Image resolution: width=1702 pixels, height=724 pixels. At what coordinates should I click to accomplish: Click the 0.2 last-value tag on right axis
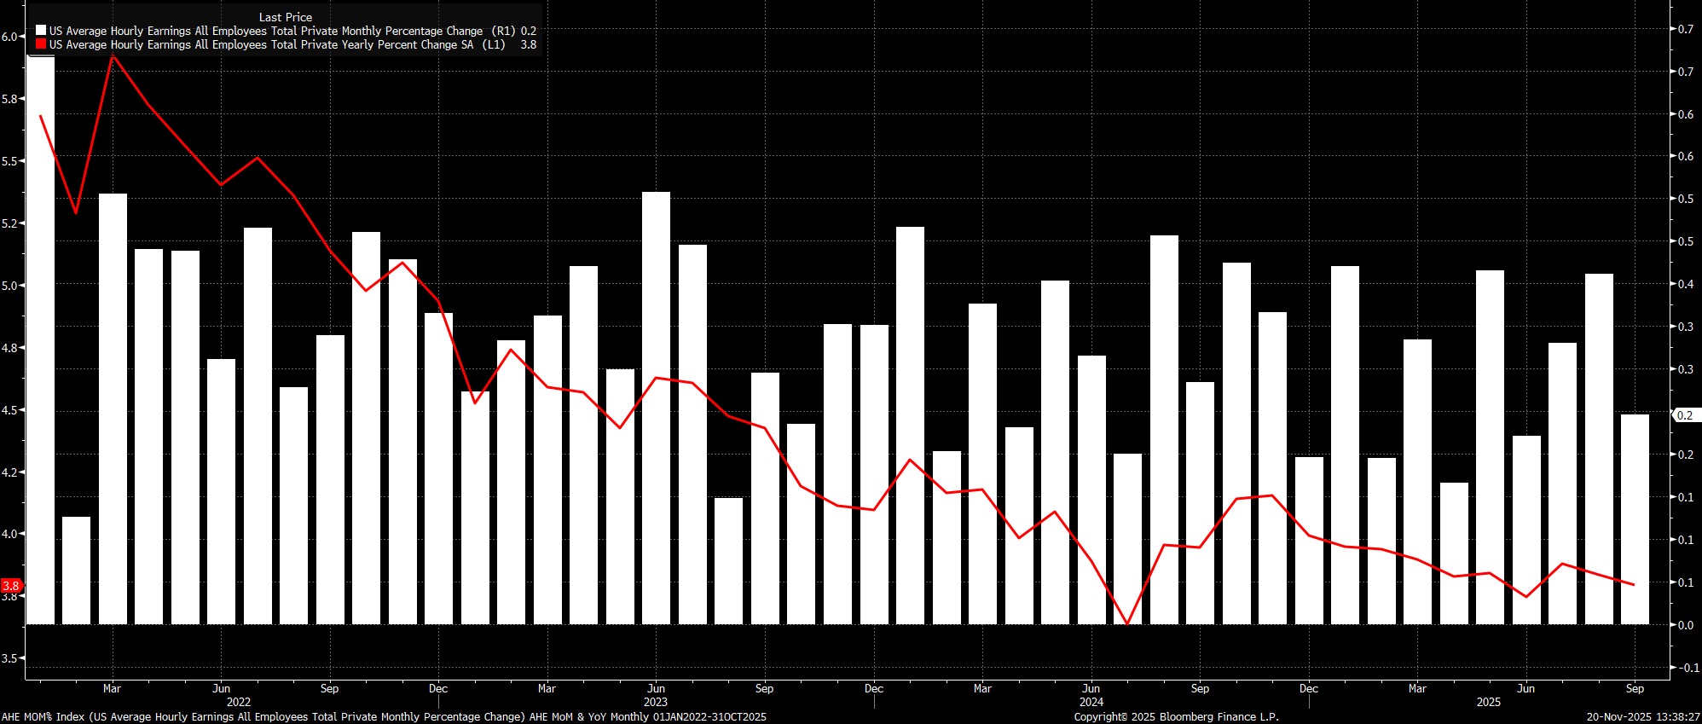(1685, 415)
